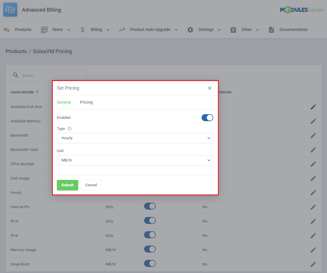Edit pencil for Bandwidth row

(x=313, y=135)
